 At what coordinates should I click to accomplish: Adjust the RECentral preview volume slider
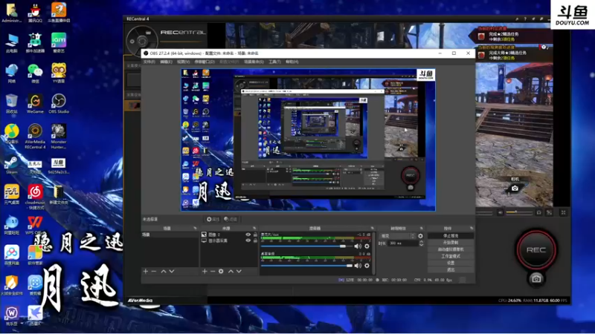pos(518,212)
